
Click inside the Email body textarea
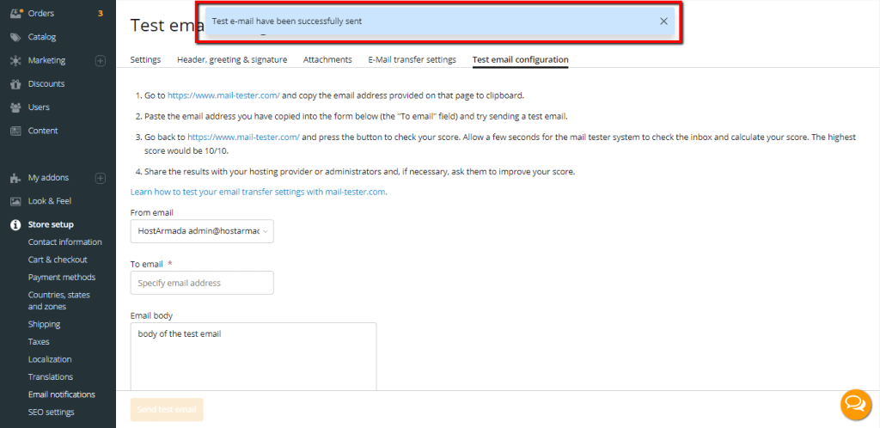click(254, 357)
